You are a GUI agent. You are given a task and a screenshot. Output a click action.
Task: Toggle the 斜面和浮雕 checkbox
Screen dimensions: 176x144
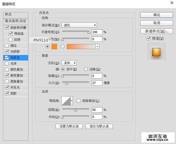[7, 28]
